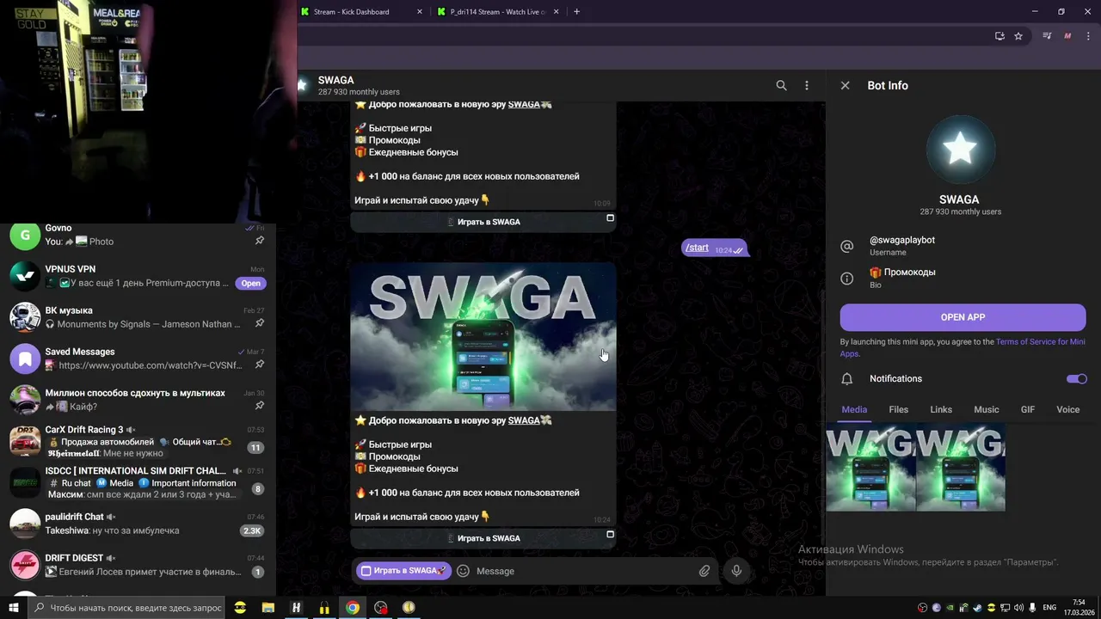Open the emoji picker in message bar
The image size is (1101, 619).
463,571
